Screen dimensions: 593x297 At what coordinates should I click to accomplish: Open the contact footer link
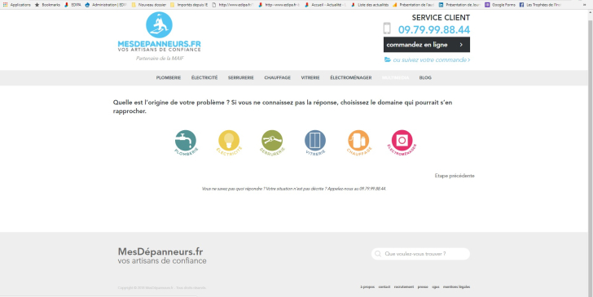coord(384,286)
